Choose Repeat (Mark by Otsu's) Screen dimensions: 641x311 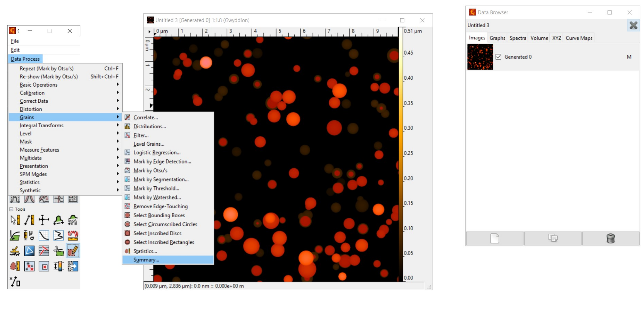pyautogui.click(x=66, y=68)
